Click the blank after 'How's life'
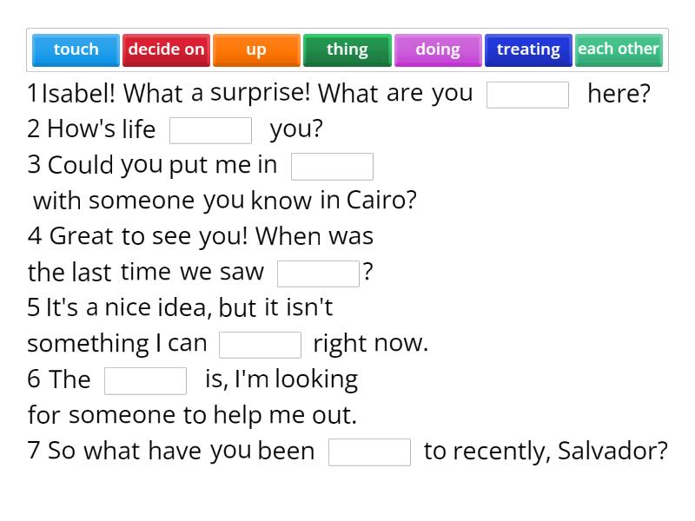Image resolution: width=695 pixels, height=521 pixels. (211, 129)
